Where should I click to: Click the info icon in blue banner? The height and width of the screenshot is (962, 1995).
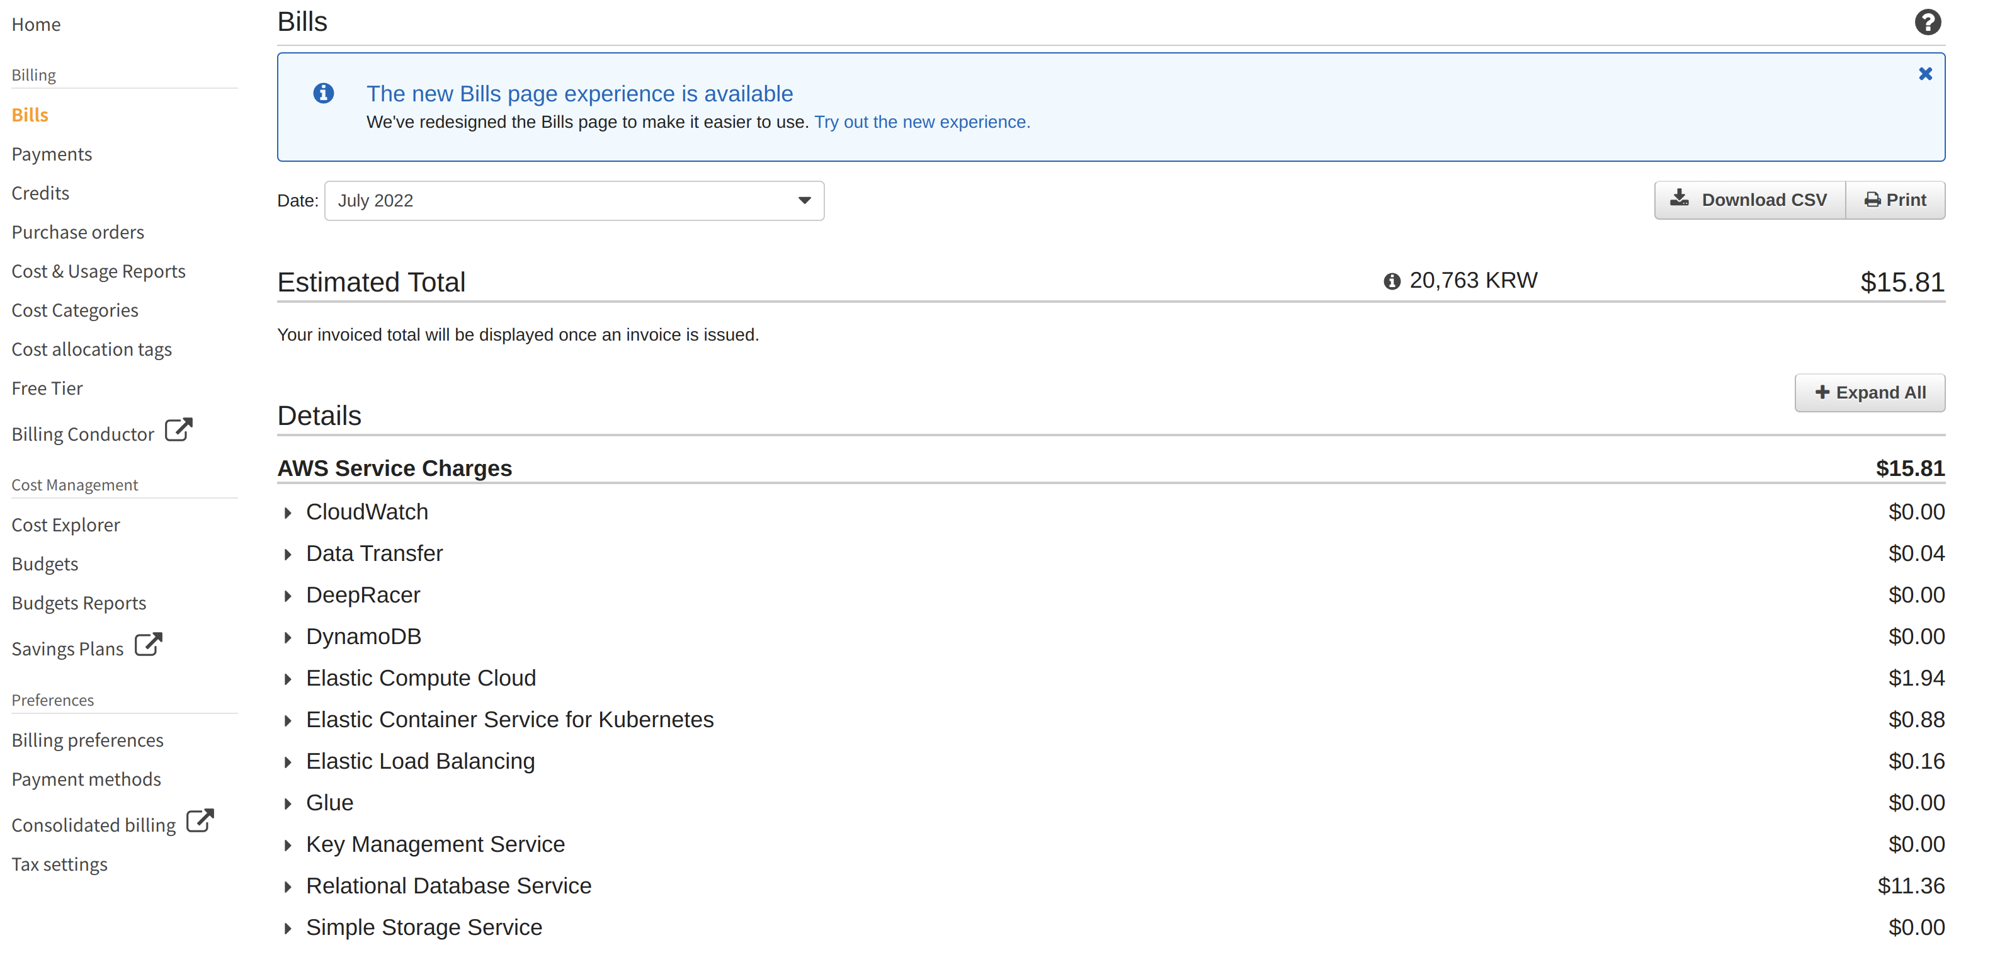(324, 94)
